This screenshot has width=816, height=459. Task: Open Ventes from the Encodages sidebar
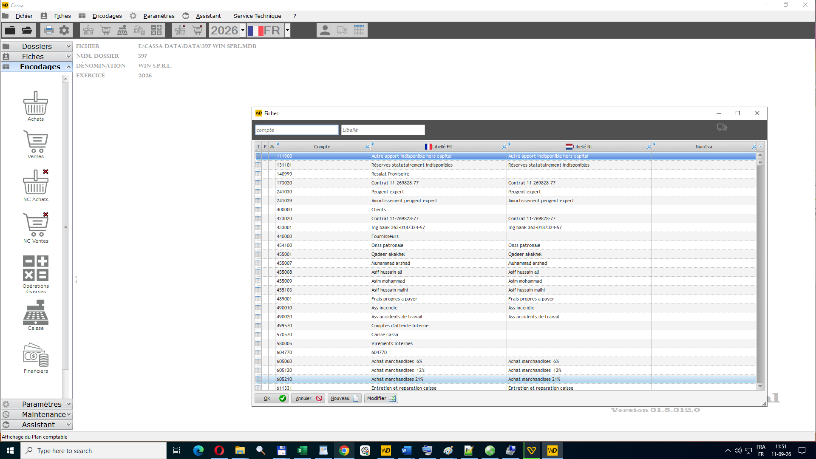pyautogui.click(x=36, y=144)
